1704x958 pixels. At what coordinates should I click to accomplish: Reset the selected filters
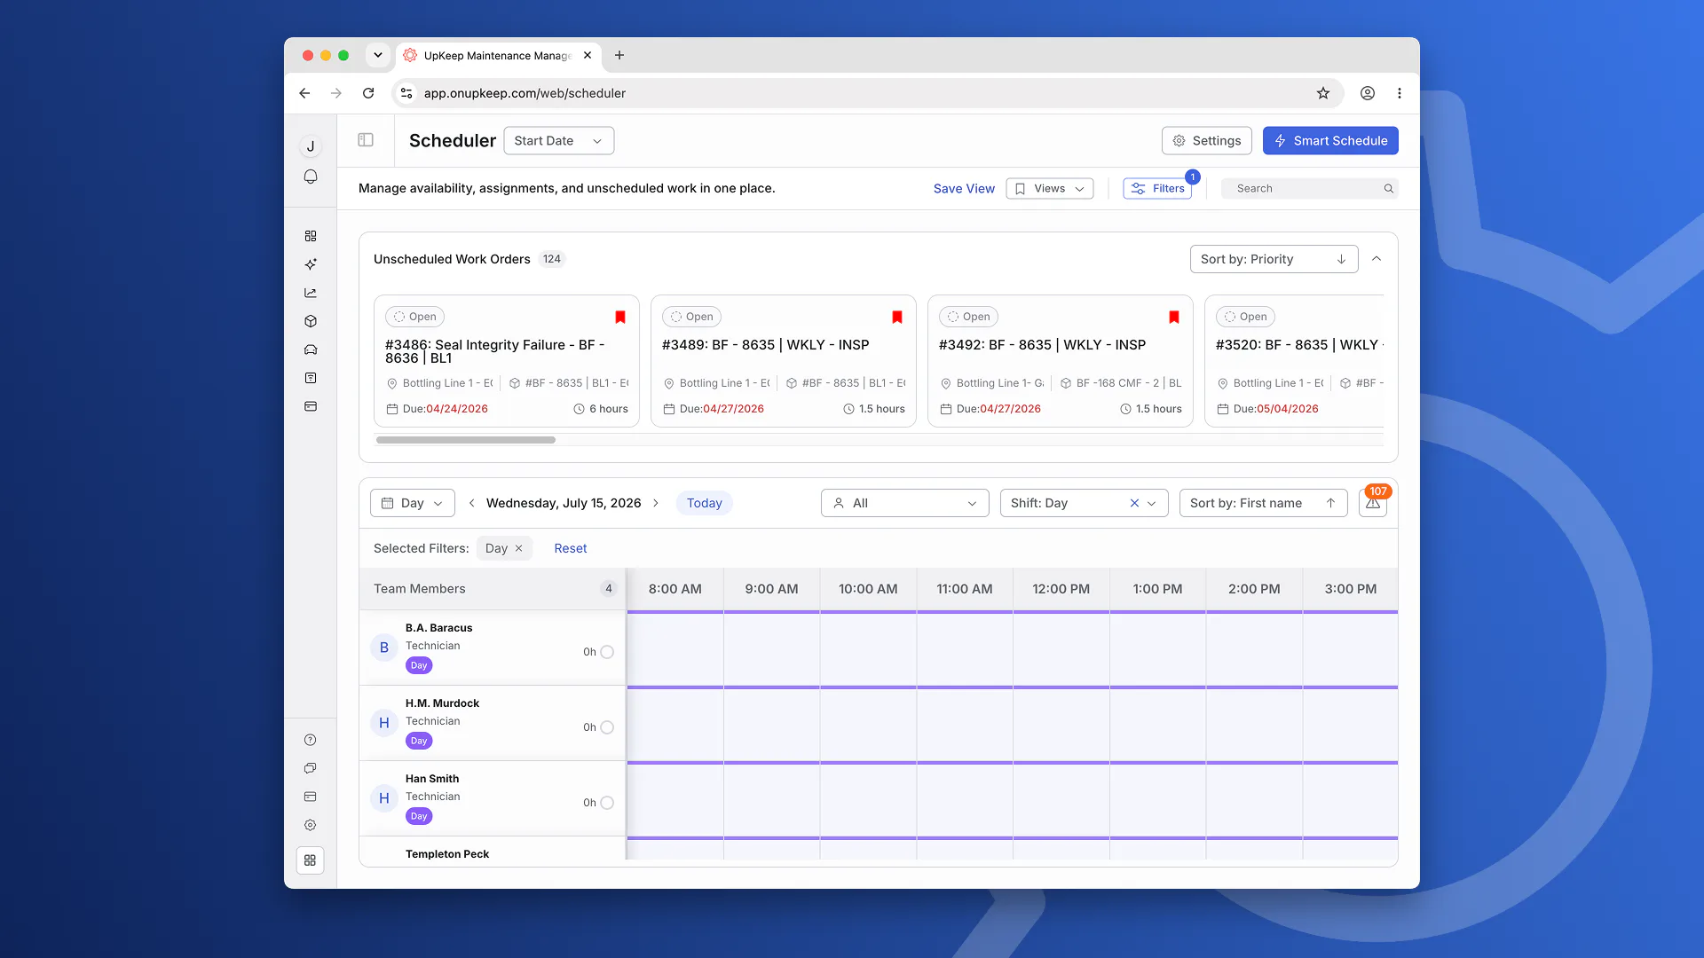571,548
